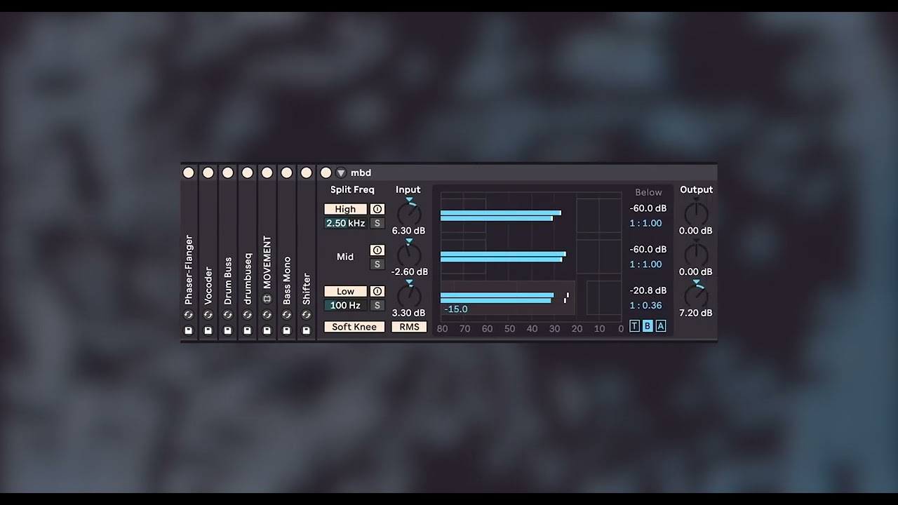Click Mid band activator power icon
This screenshot has height=505, width=898.
(377, 250)
